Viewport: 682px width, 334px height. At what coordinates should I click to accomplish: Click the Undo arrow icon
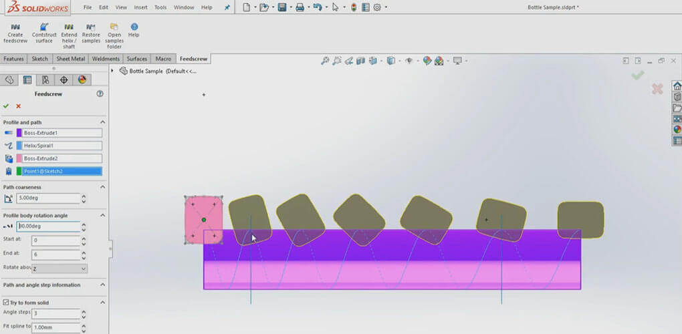pos(318,7)
